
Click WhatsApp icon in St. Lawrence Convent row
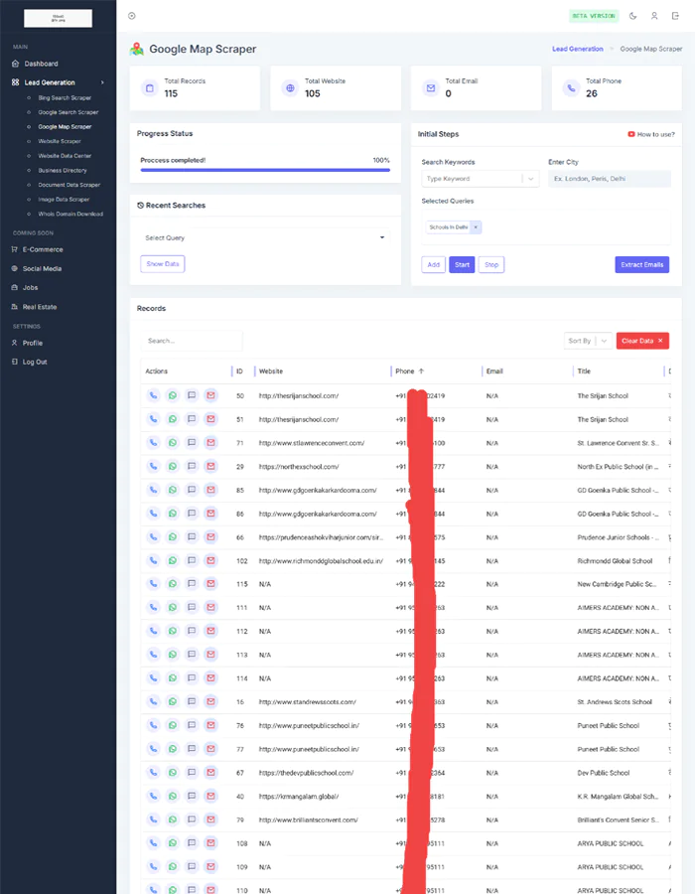click(172, 443)
